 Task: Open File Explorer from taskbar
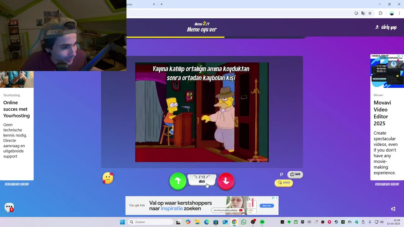pyautogui.click(x=197, y=222)
